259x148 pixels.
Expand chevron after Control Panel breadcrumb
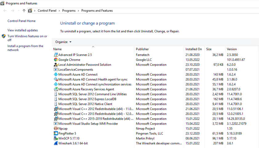[59, 11]
